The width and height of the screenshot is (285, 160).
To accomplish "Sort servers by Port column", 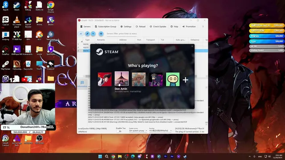I will 139,40.
